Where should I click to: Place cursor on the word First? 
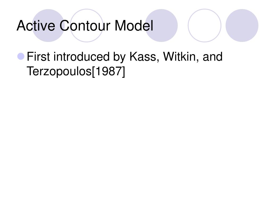click(38, 57)
